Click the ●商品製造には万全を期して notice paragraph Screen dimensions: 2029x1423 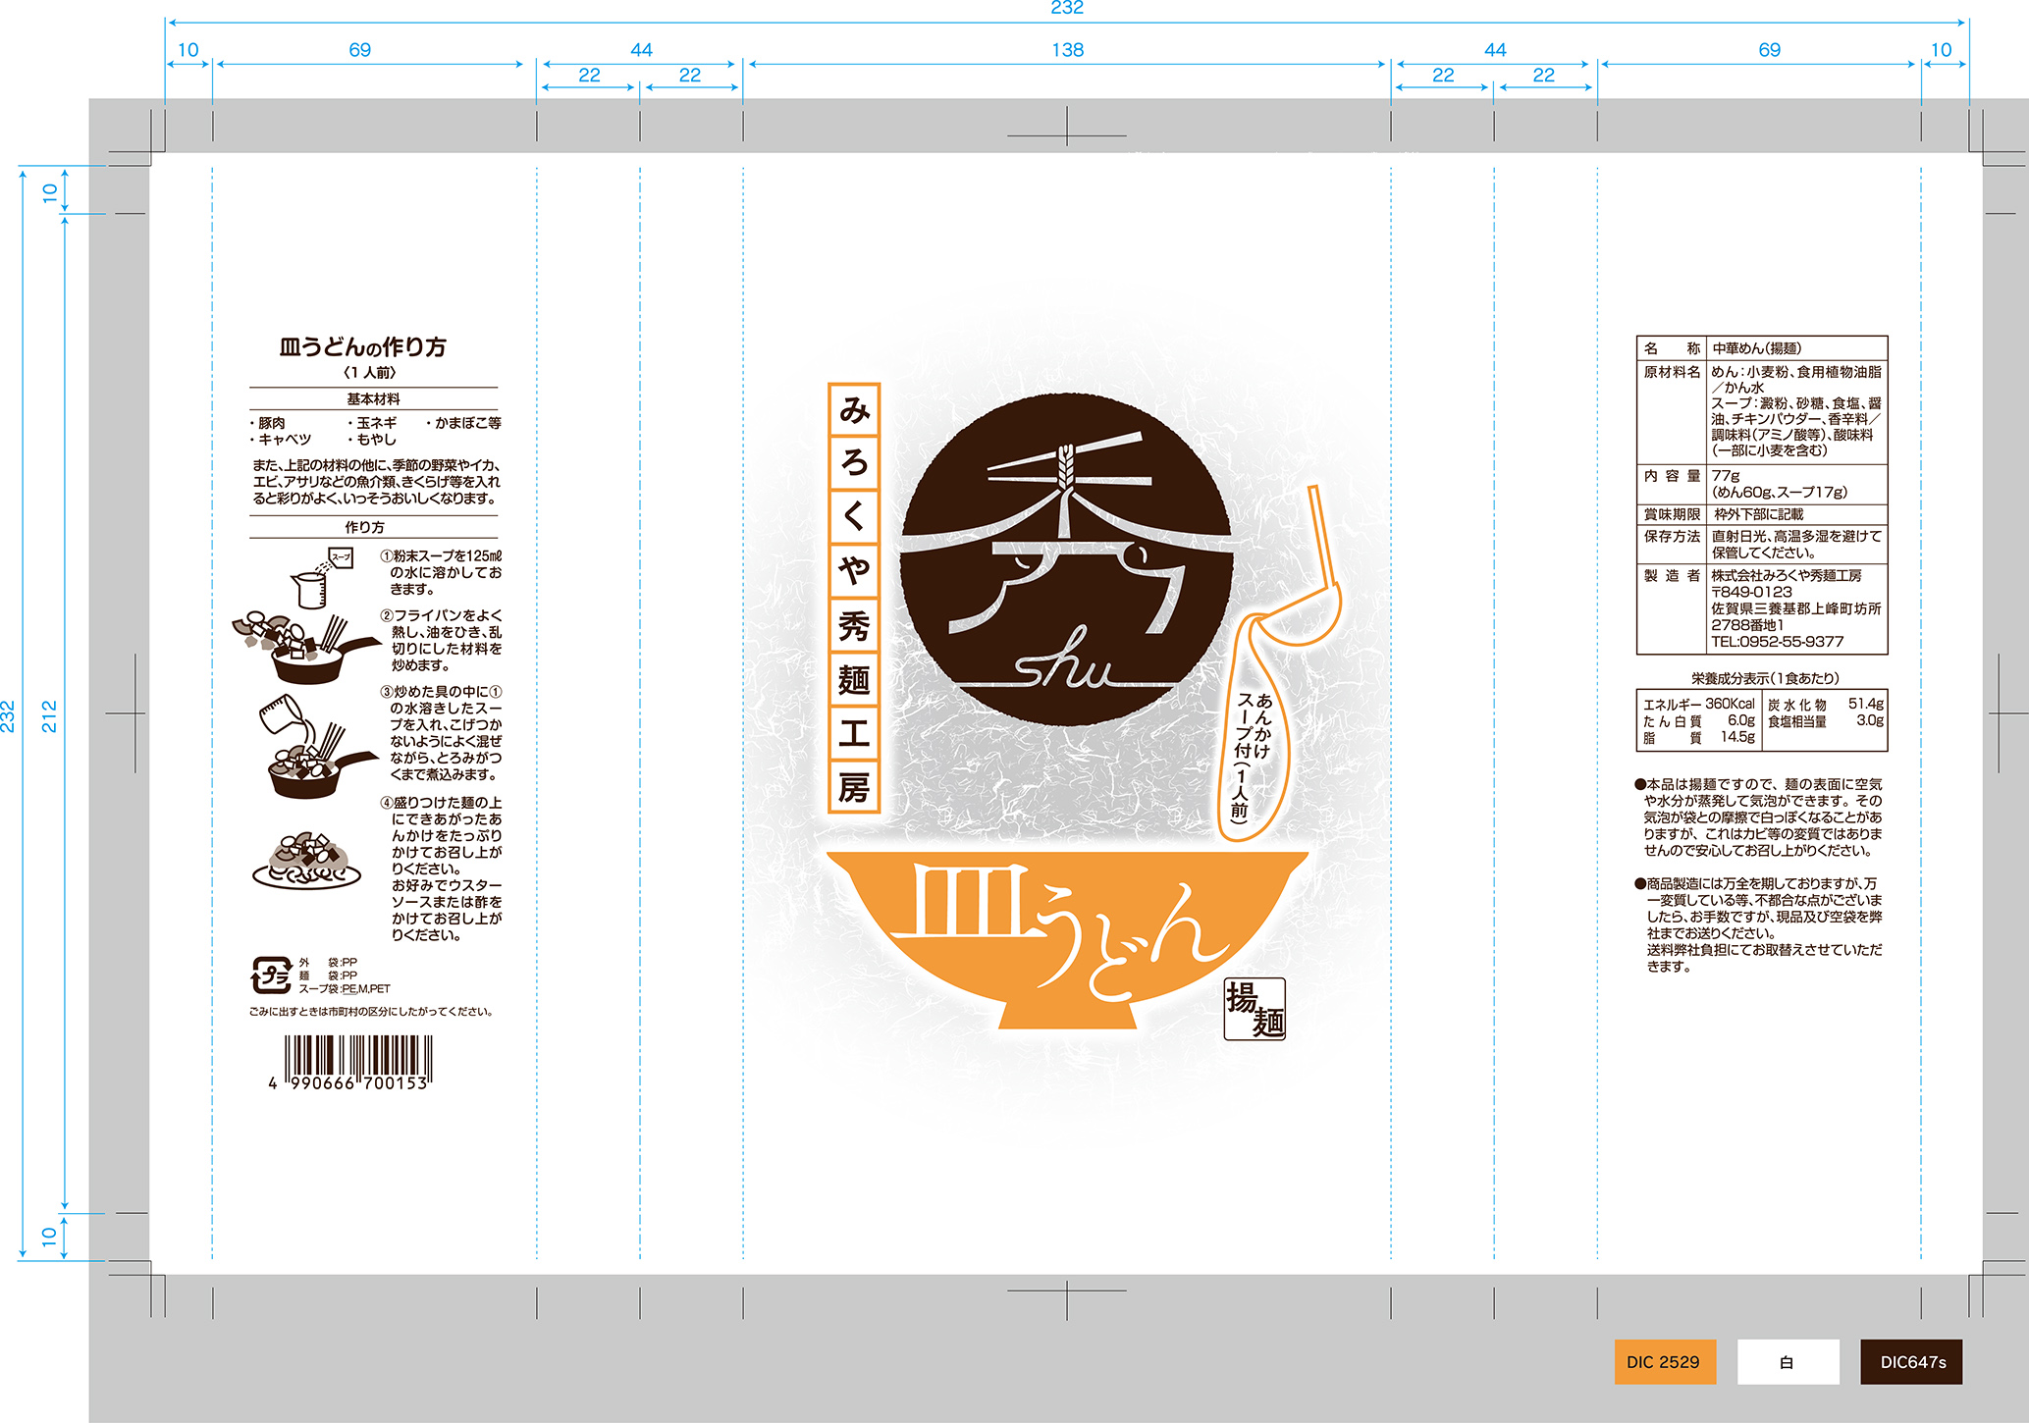pos(1759,925)
